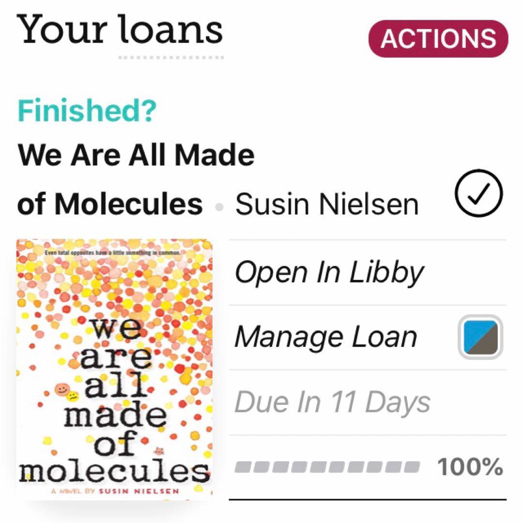Click the gray dot separator before author name
This screenshot has height=523, width=523.
(x=219, y=207)
